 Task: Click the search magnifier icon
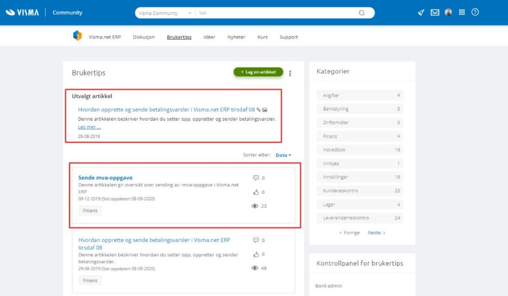click(x=362, y=13)
